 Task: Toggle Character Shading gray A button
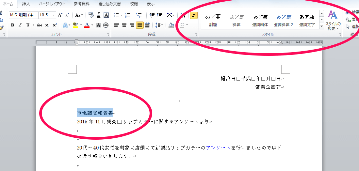point(98,25)
